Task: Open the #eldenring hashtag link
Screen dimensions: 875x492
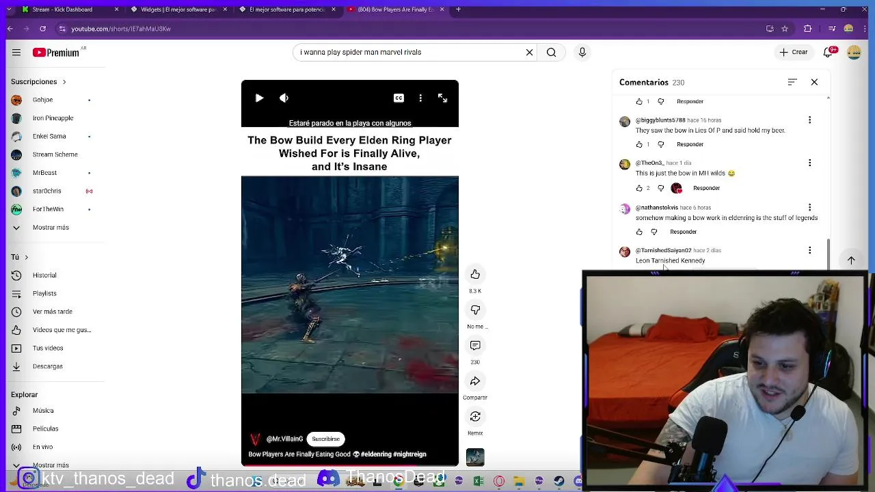Action: coord(376,454)
